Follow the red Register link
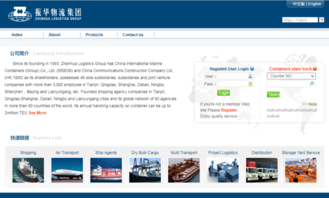Image resolution: width=329 pixels, height=198 pixels. [229, 110]
